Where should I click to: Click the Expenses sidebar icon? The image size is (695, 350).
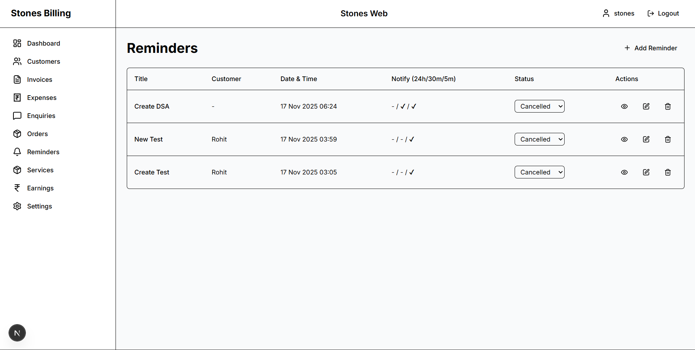(17, 97)
